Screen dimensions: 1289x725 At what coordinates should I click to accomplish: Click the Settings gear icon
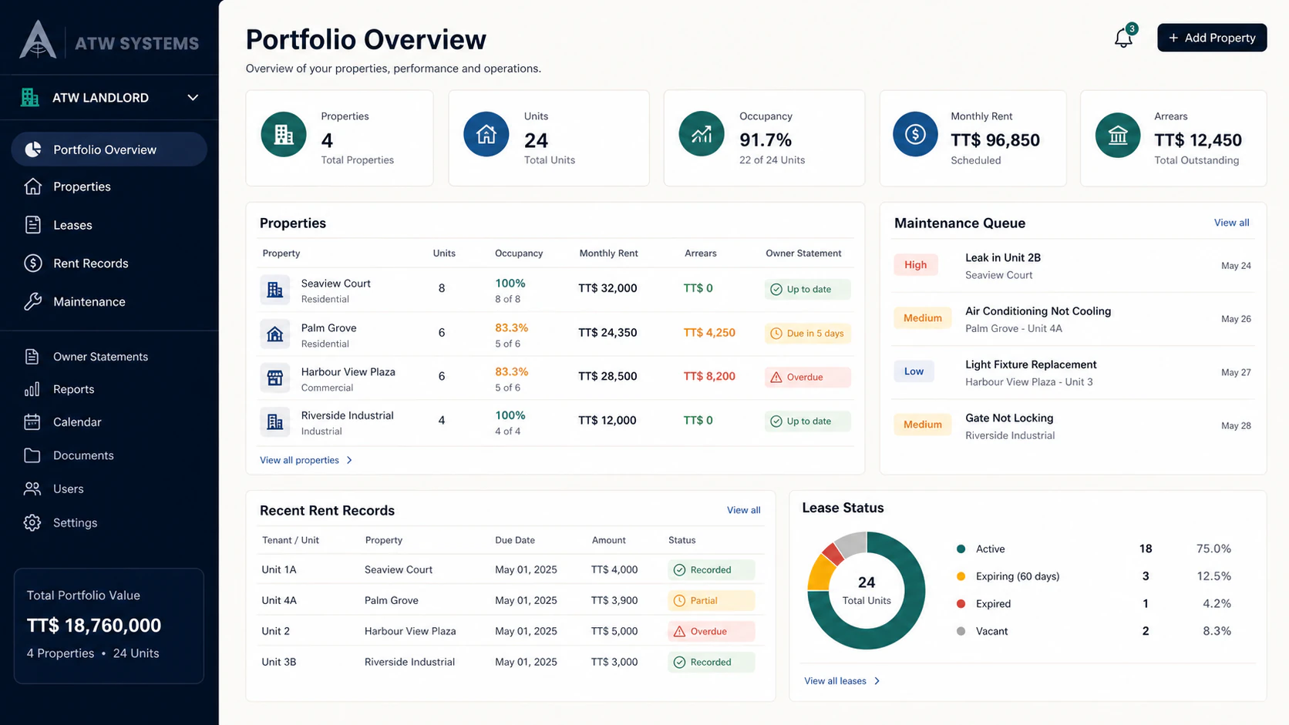coord(32,522)
